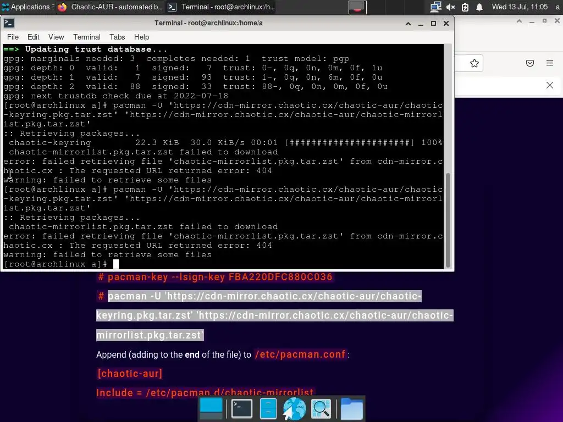Open the network connection tray icon
Image resolution: width=563 pixels, height=422 pixels.
(x=435, y=7)
